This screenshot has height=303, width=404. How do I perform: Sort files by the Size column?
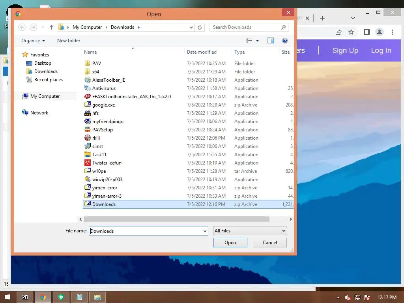pos(286,52)
